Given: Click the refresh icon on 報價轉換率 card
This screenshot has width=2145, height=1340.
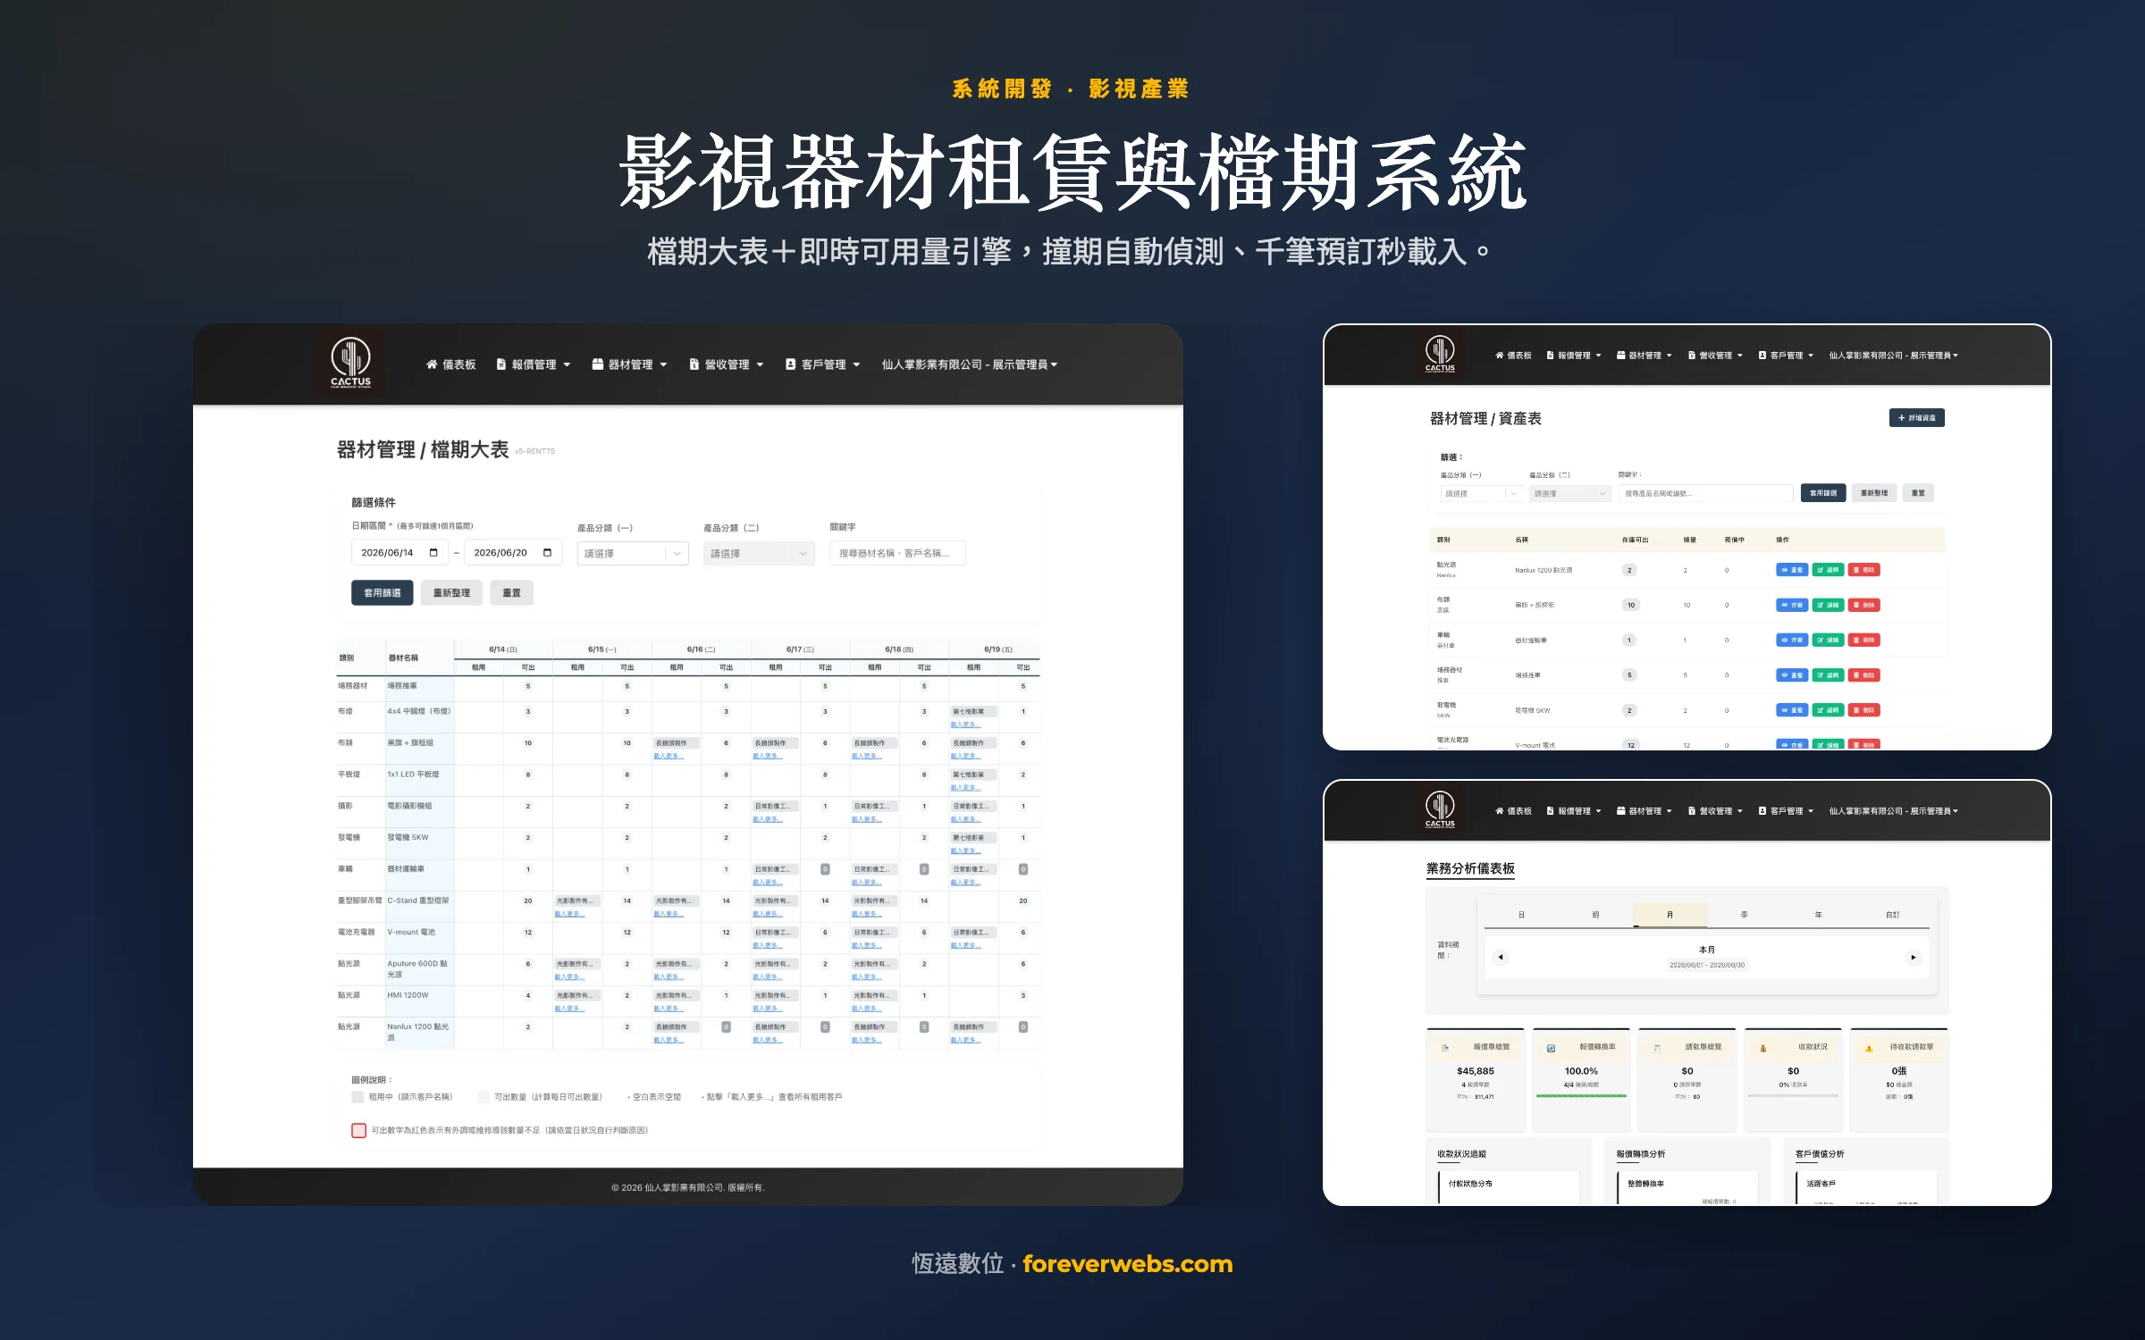Looking at the screenshot, I should tap(1551, 1048).
